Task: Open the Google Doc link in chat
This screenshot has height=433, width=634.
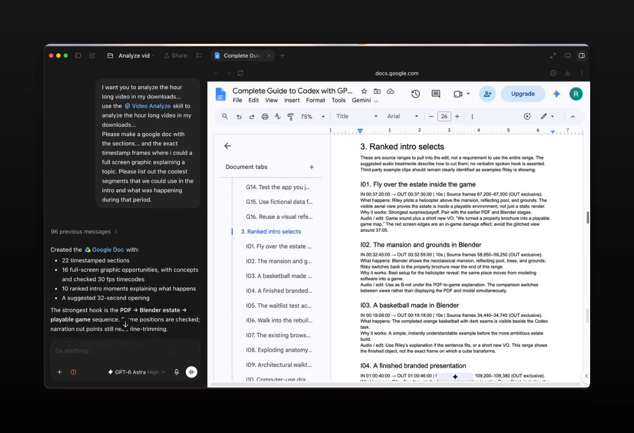Action: click(104, 250)
